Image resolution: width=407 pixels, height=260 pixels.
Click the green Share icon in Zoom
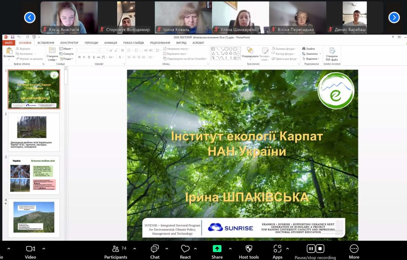pos(217,249)
